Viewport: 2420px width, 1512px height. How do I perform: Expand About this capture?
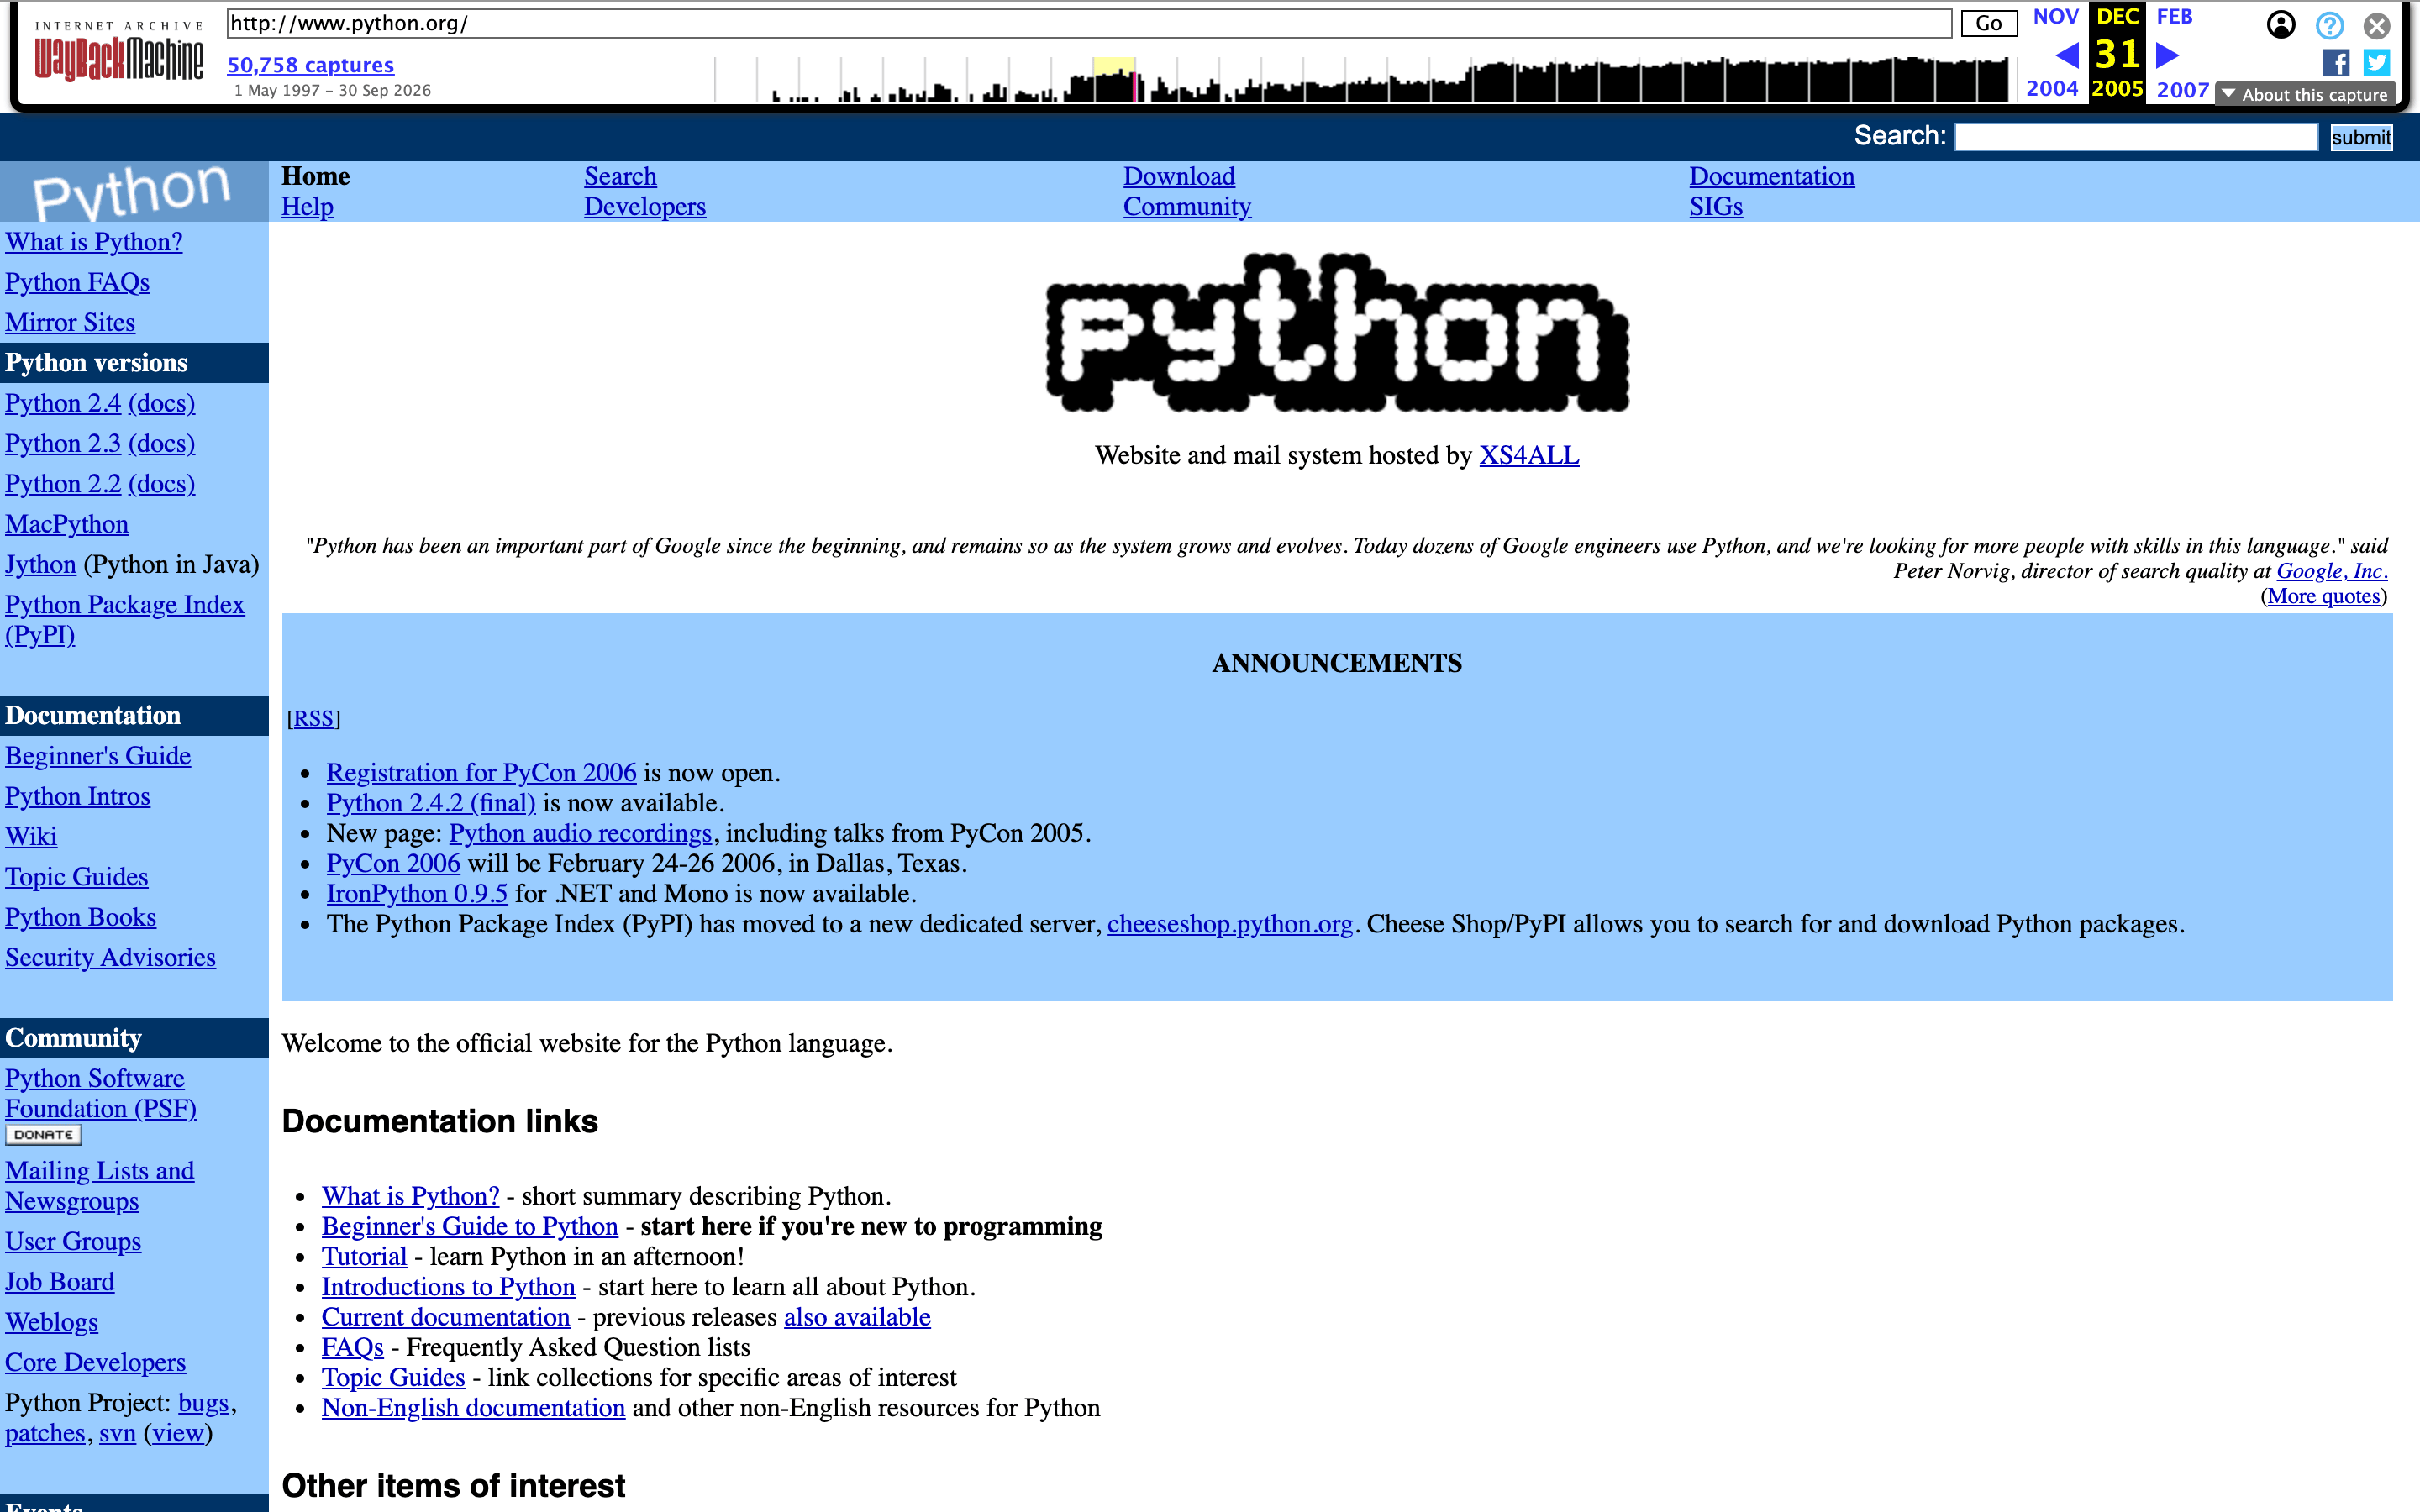tap(2306, 94)
